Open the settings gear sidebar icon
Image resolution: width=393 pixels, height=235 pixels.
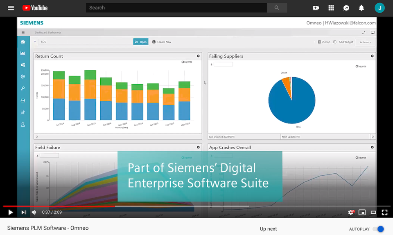[23, 76]
